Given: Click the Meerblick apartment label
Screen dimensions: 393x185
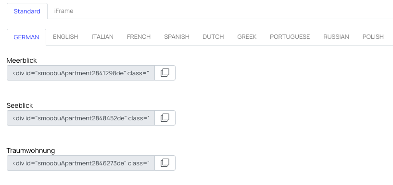Looking at the screenshot, I should click(x=22, y=60).
